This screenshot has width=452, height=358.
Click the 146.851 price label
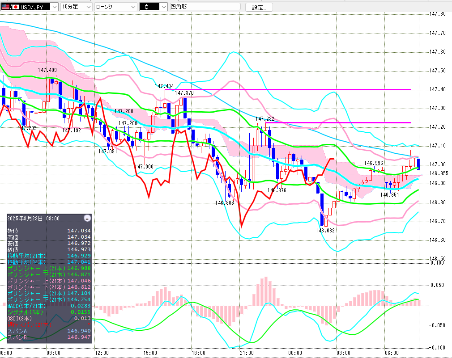(389, 195)
